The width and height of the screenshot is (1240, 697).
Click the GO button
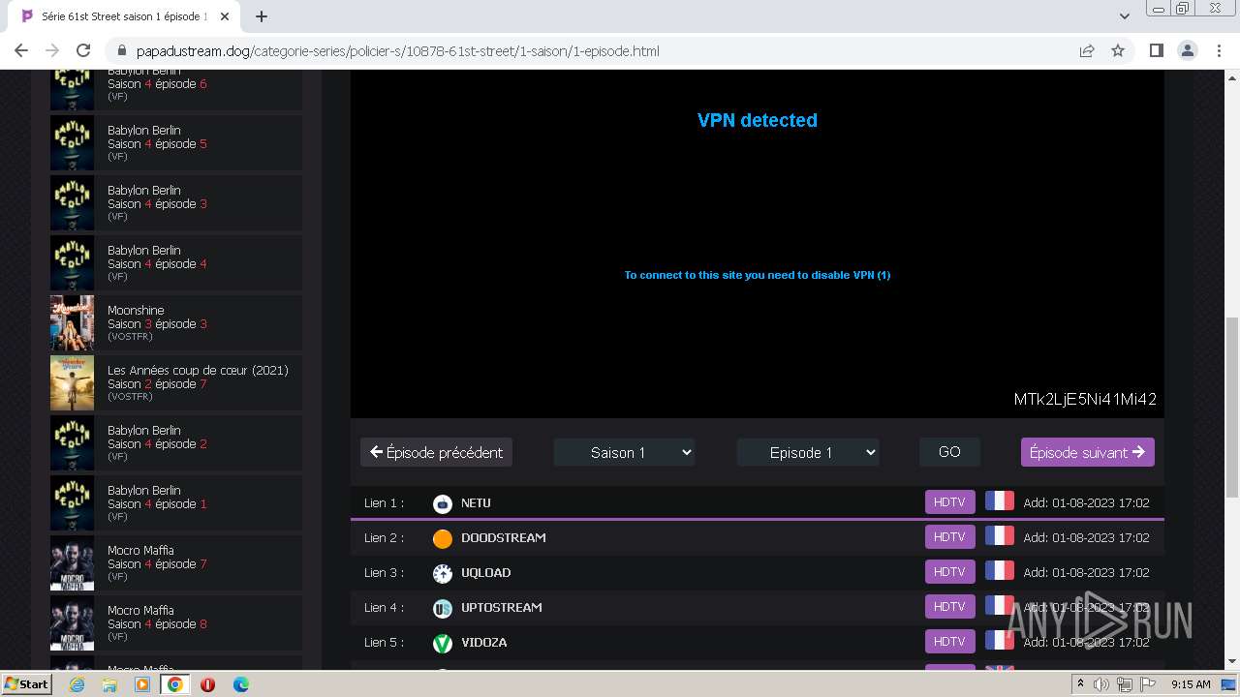click(x=949, y=452)
